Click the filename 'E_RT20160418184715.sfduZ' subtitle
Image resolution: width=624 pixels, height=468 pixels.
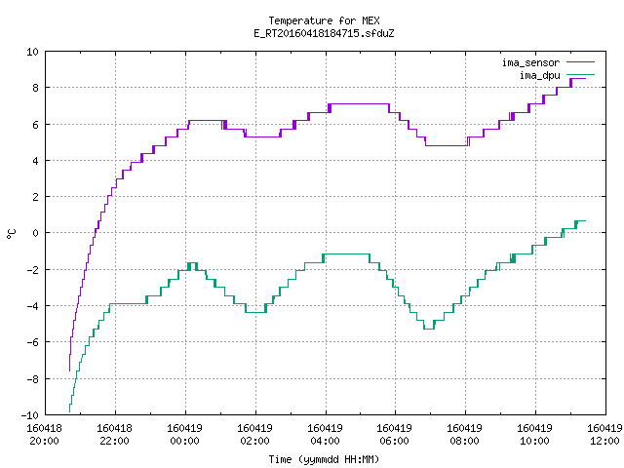324,33
